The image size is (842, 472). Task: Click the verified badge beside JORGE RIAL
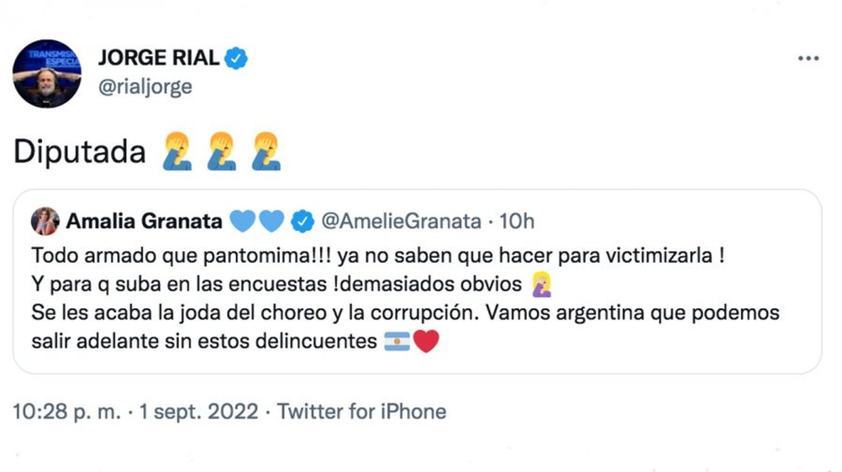237,59
